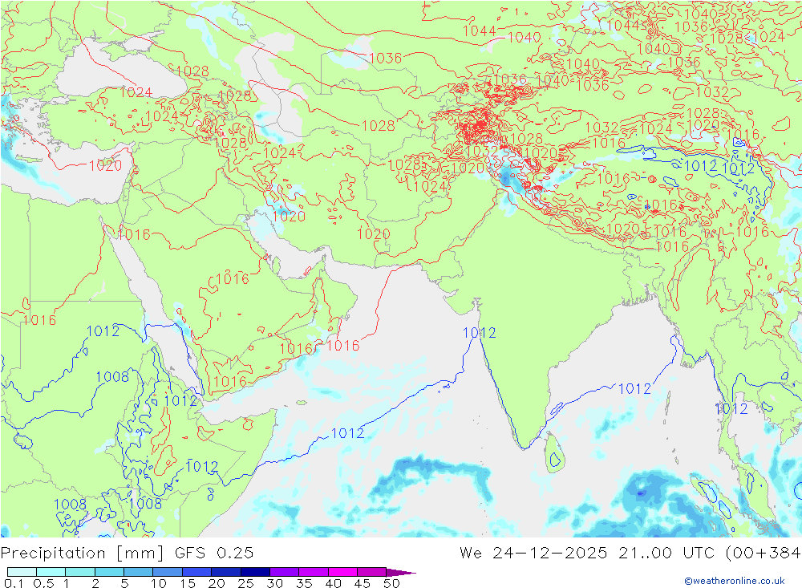Click the red 1020 label over the eastern Mediterranean
The image size is (802, 588).
tap(105, 165)
